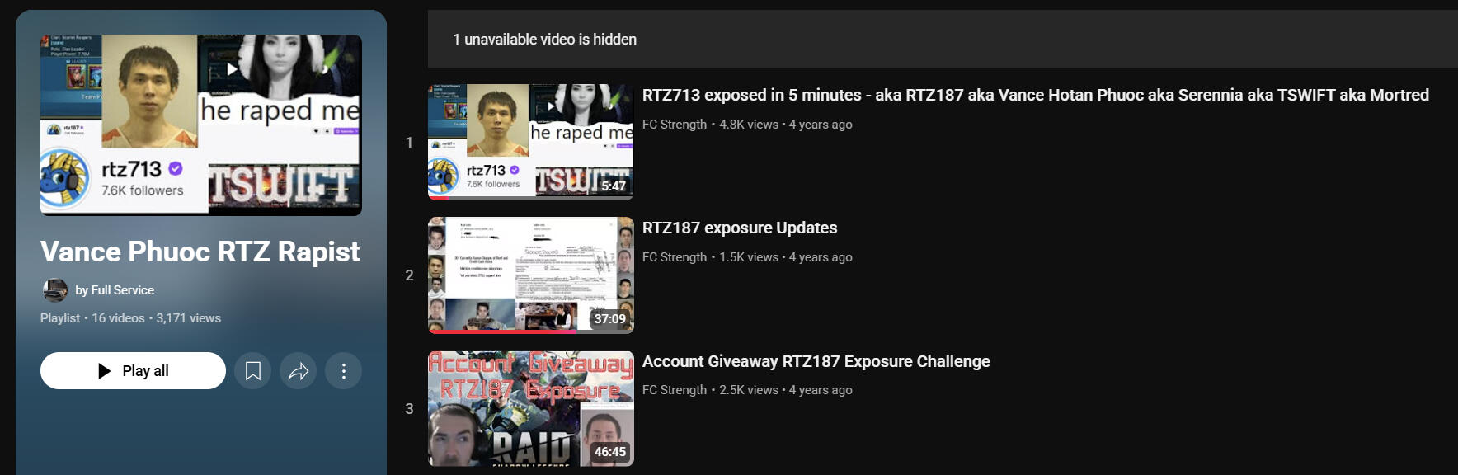Open the large playlist cover thumbnail
Image resolution: width=1458 pixels, height=475 pixels.
tap(201, 125)
